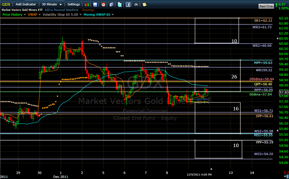Viewport: 289px width, 179px height.
Task: Click the 50dma=57.84 label
Action: point(261,94)
